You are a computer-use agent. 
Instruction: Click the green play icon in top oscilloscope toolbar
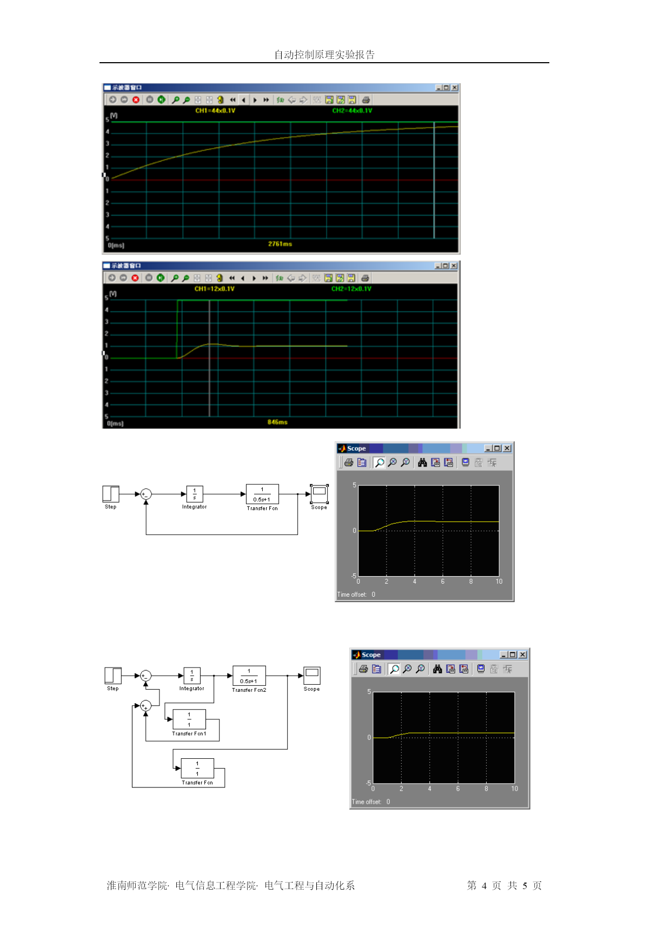[x=161, y=100]
